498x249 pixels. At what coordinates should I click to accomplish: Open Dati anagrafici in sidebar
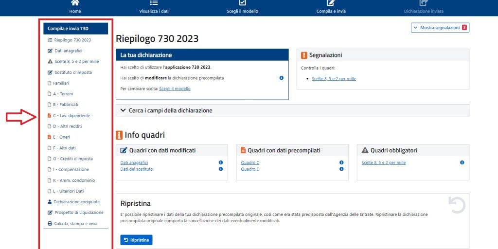coord(65,51)
